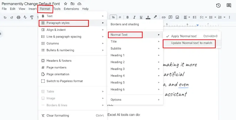Screen dimensions: 236x120
Task: Choose Apply 'Normal text' entry
Action: [192, 36]
